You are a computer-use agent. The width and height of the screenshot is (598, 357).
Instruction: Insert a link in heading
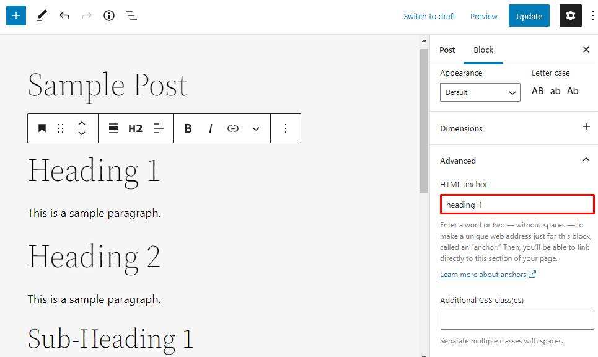tap(233, 128)
